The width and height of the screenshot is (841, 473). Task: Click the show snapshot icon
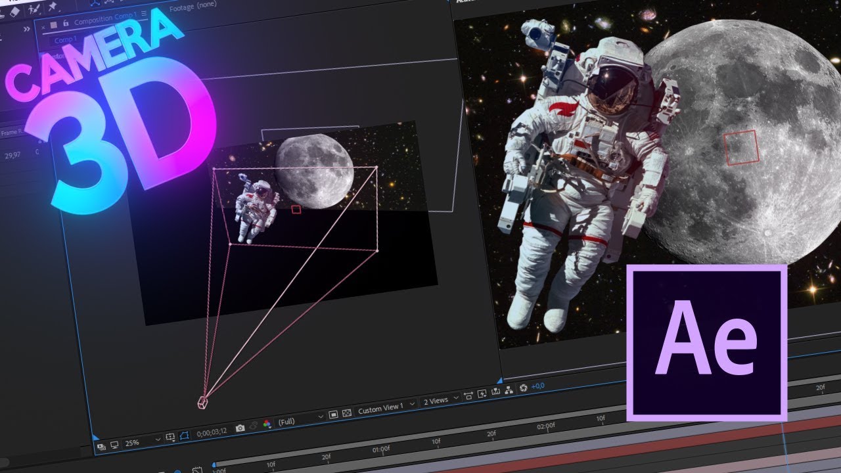(254, 426)
